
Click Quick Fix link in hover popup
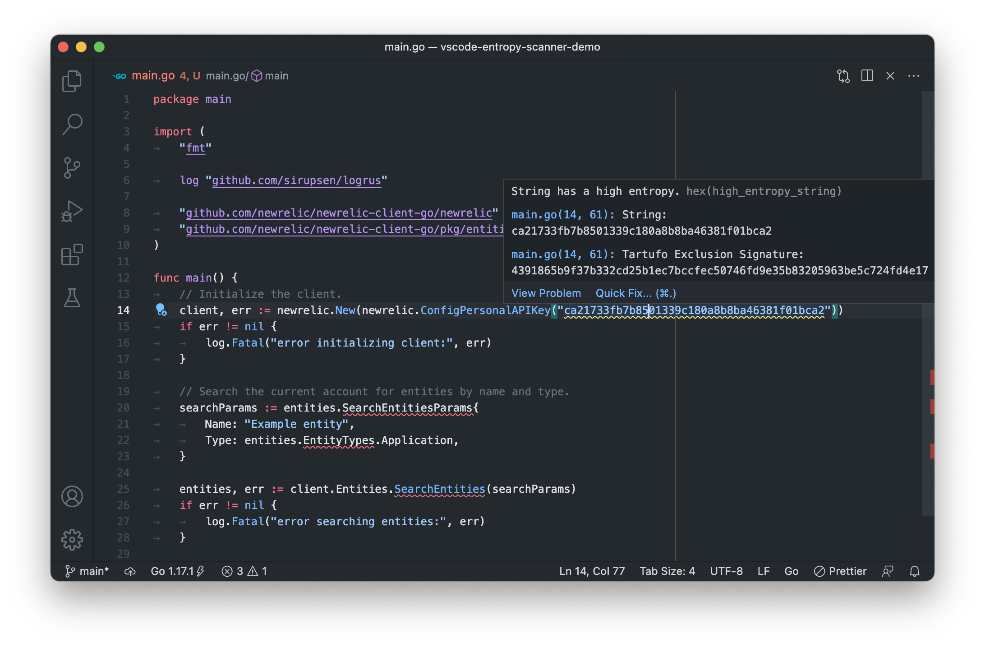click(x=635, y=293)
